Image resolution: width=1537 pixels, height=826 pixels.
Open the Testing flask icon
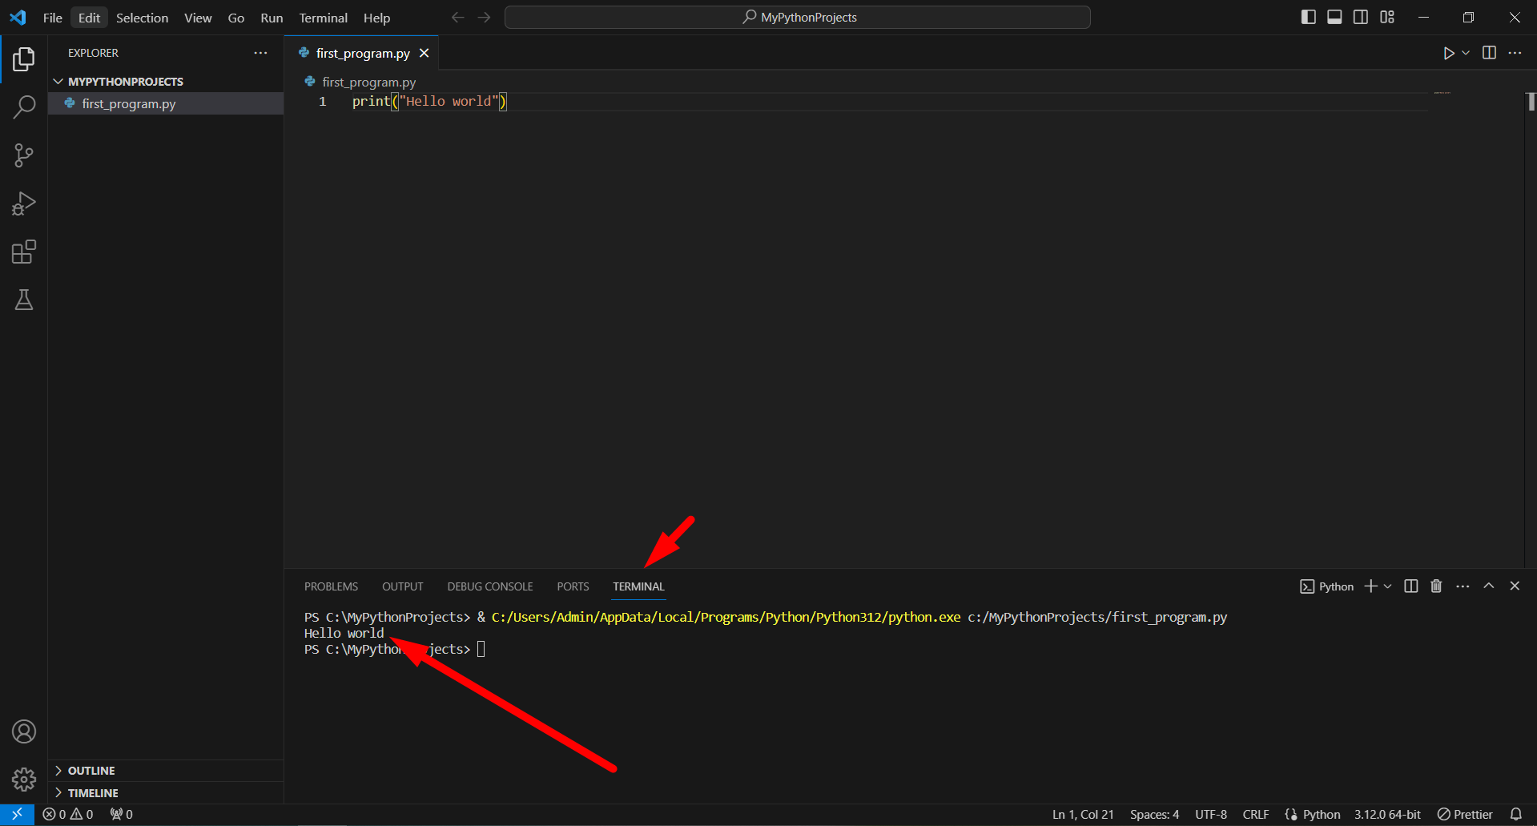pos(24,300)
